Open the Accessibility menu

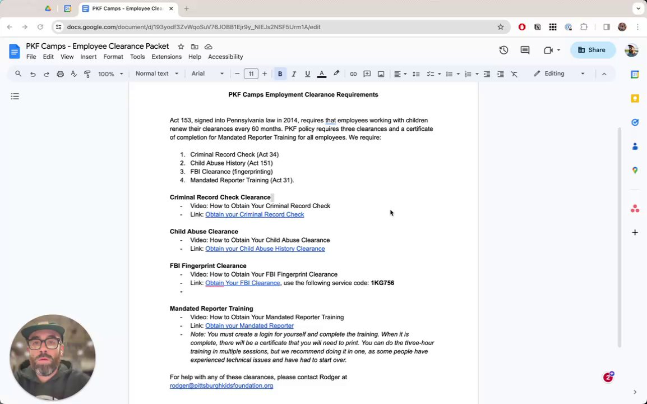(x=225, y=57)
